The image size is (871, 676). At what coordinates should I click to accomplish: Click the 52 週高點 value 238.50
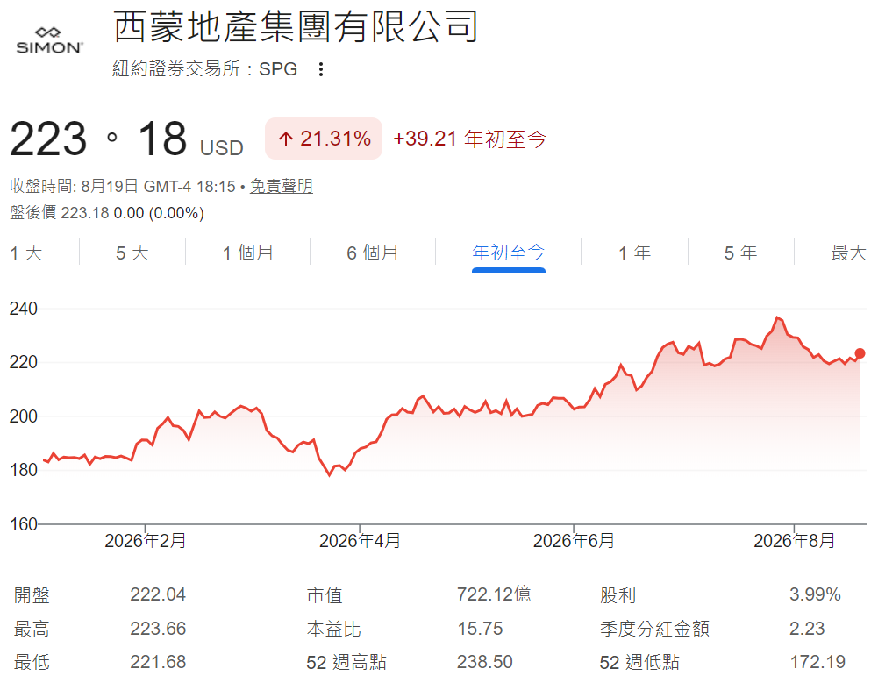pyautogui.click(x=484, y=662)
